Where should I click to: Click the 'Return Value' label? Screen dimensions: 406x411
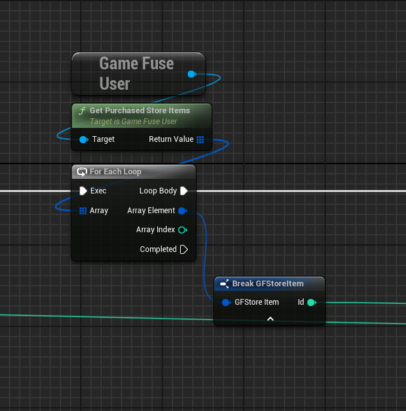pos(171,139)
